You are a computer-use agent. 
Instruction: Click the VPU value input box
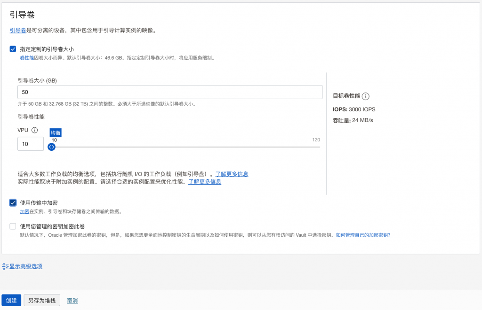click(31, 144)
